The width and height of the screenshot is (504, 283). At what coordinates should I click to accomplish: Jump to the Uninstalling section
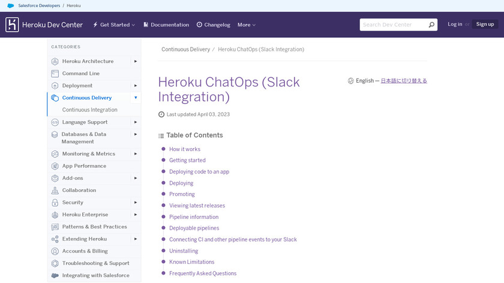coord(184,251)
